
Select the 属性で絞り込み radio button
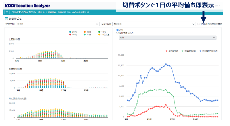click(117, 33)
